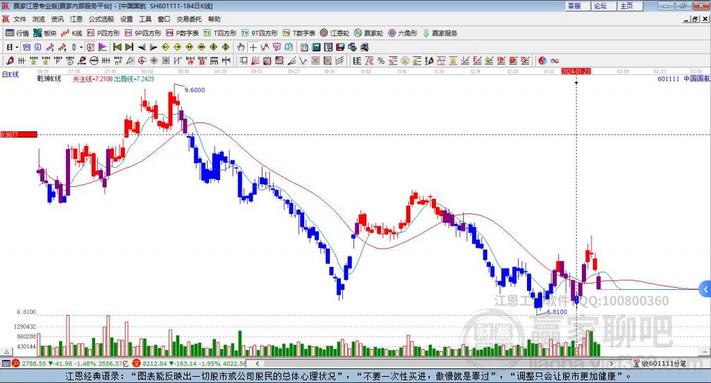Open the 日 period dropdown

pyautogui.click(x=12, y=47)
